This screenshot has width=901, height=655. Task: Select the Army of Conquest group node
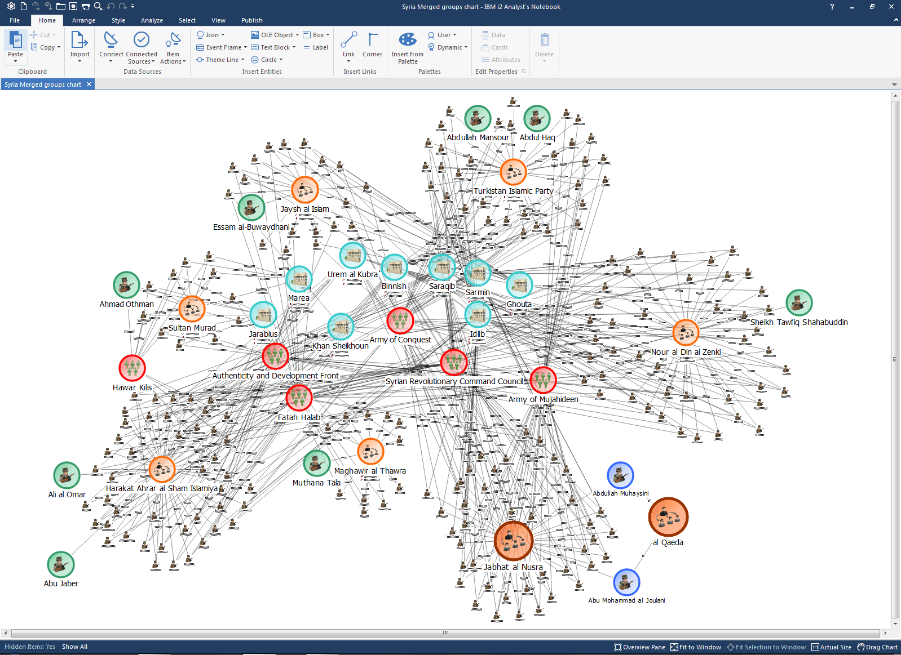pos(400,321)
